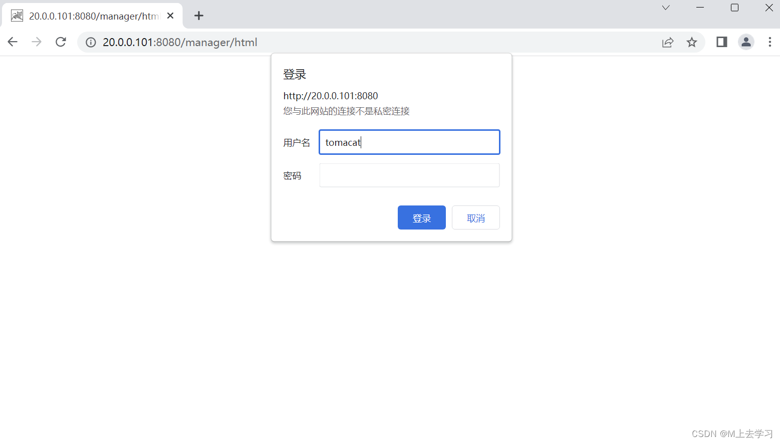Click the 您与此网站的连接不是私密连接 warning text

pos(346,111)
